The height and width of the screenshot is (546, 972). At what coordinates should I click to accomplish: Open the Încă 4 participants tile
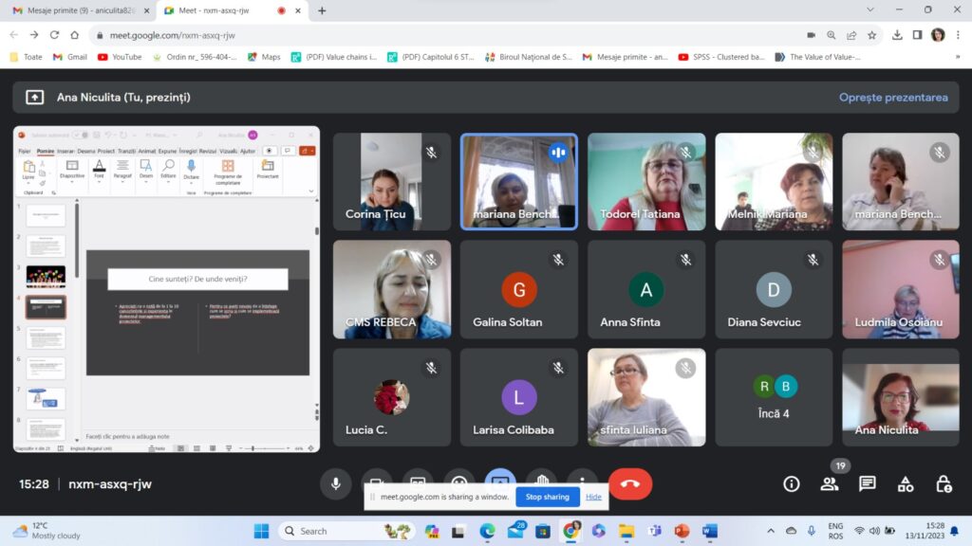[x=774, y=397]
